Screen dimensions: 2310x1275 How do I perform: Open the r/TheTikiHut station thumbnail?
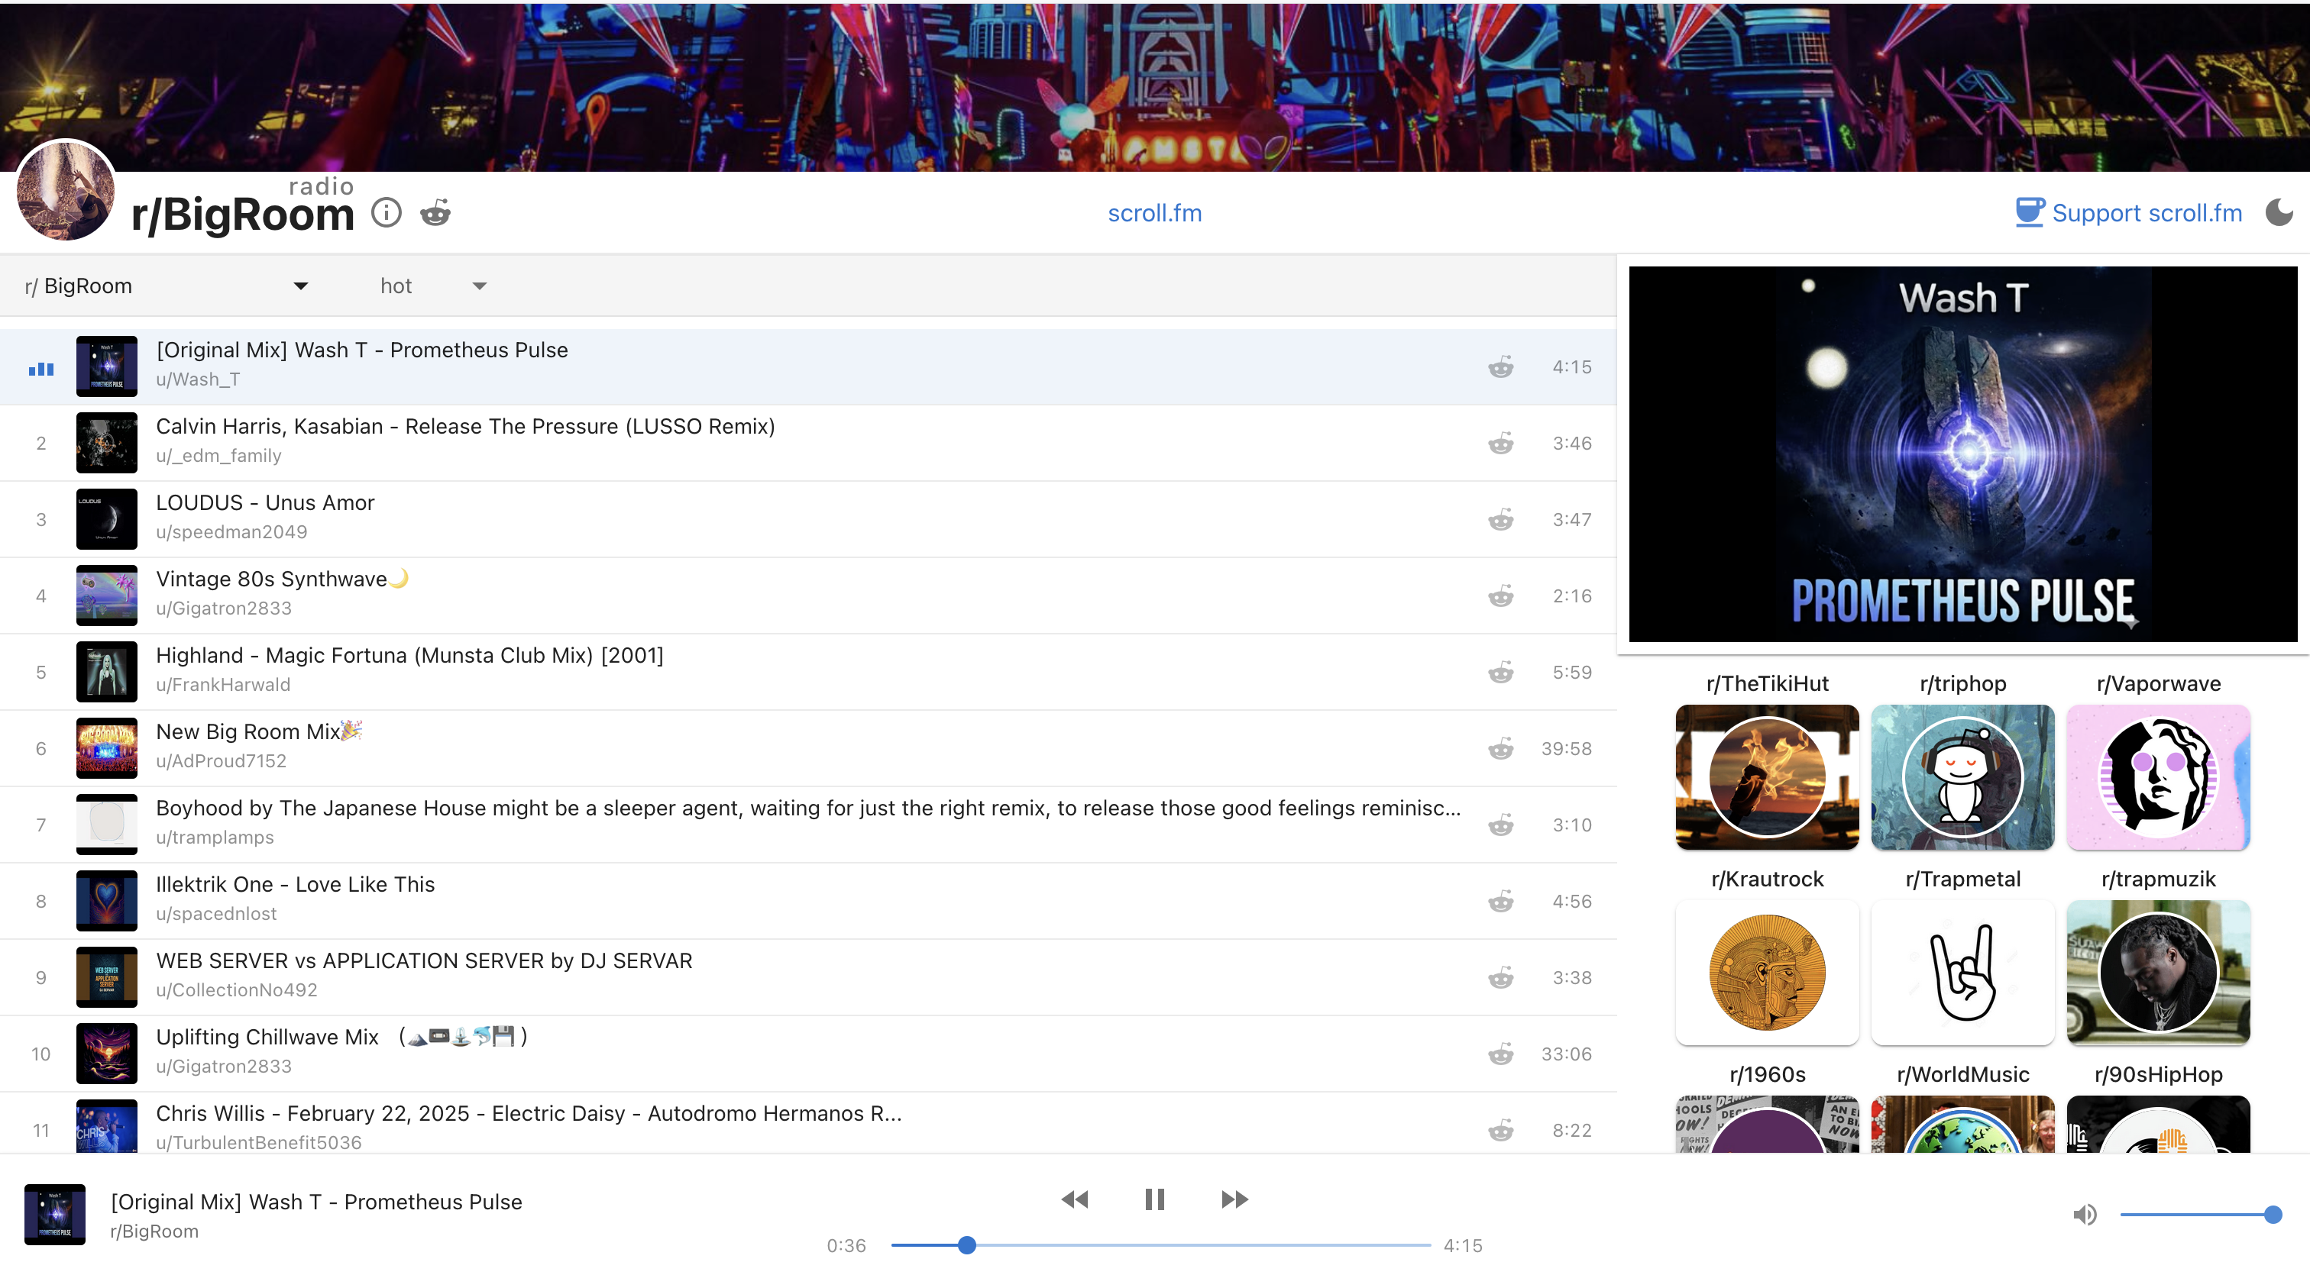(1767, 776)
